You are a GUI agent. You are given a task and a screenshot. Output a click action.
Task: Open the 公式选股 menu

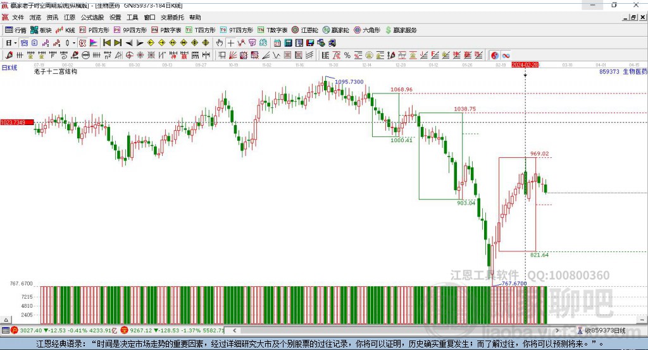92,17
